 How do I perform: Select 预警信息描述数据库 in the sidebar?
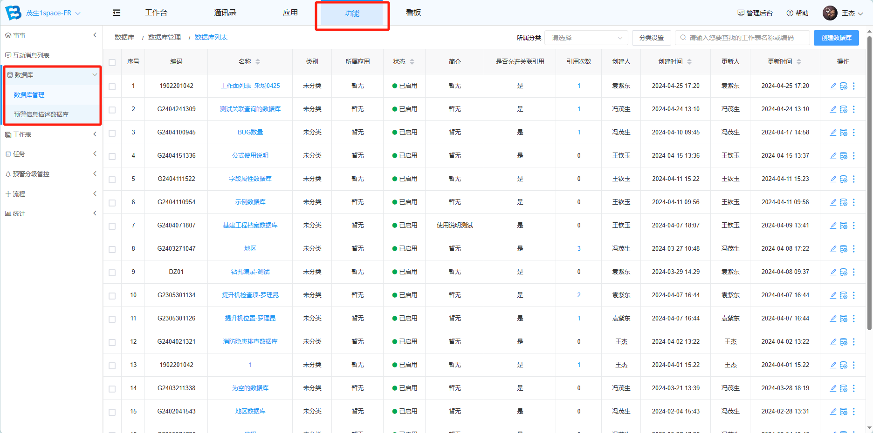[x=41, y=114]
